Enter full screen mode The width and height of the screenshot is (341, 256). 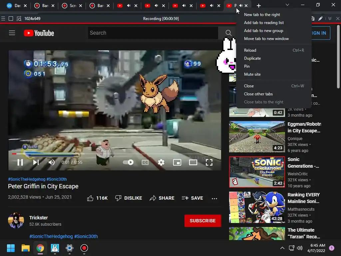pos(209,162)
